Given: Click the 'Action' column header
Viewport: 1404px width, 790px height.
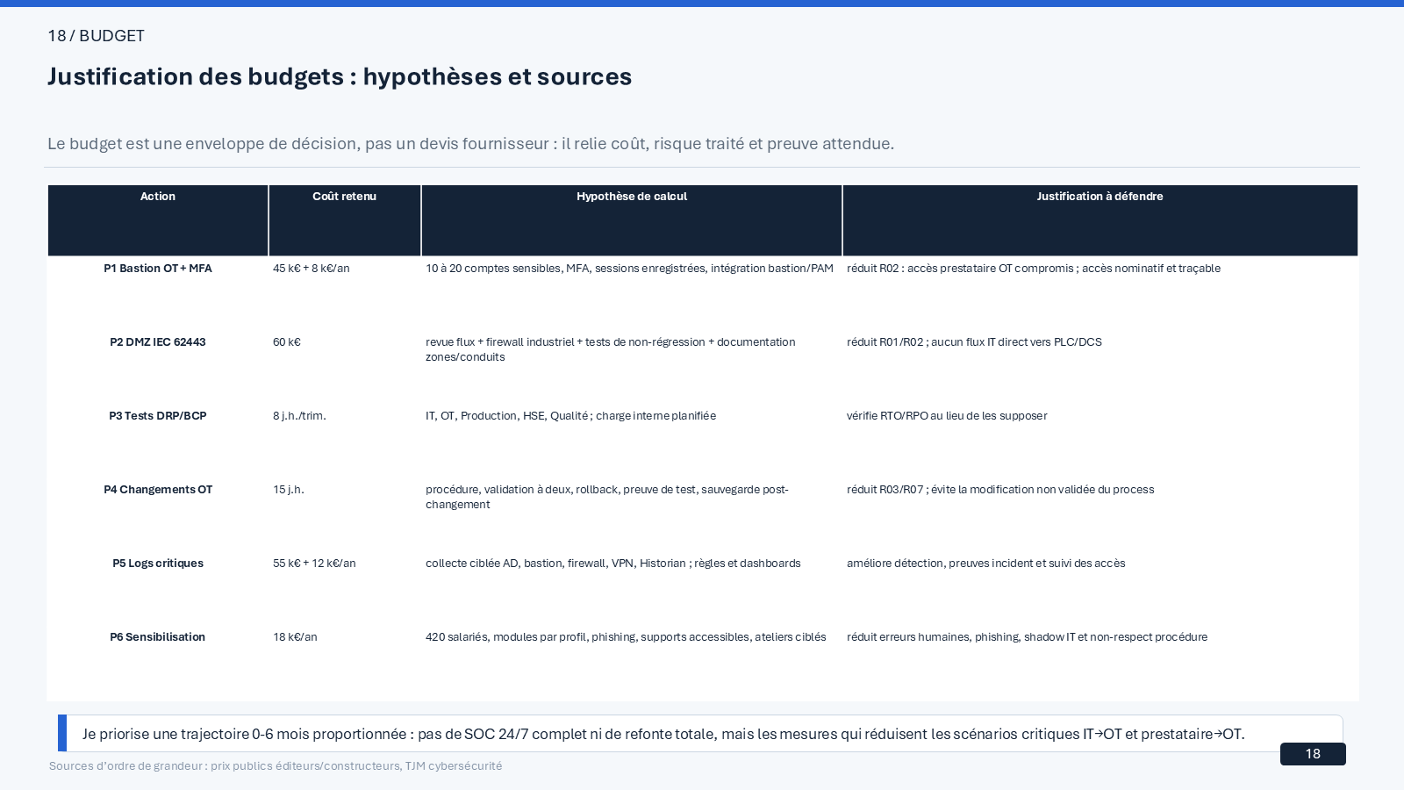Looking at the screenshot, I should tap(158, 220).
